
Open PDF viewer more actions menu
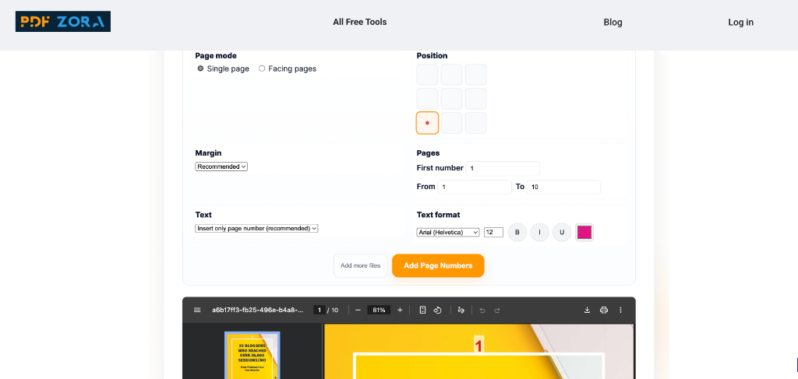620,310
